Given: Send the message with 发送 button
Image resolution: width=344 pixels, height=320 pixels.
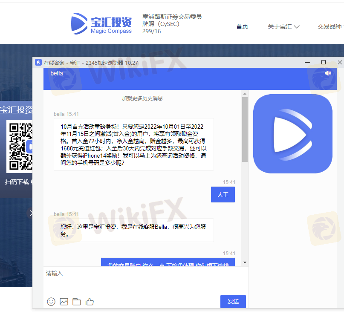Looking at the screenshot, I should 233,301.
